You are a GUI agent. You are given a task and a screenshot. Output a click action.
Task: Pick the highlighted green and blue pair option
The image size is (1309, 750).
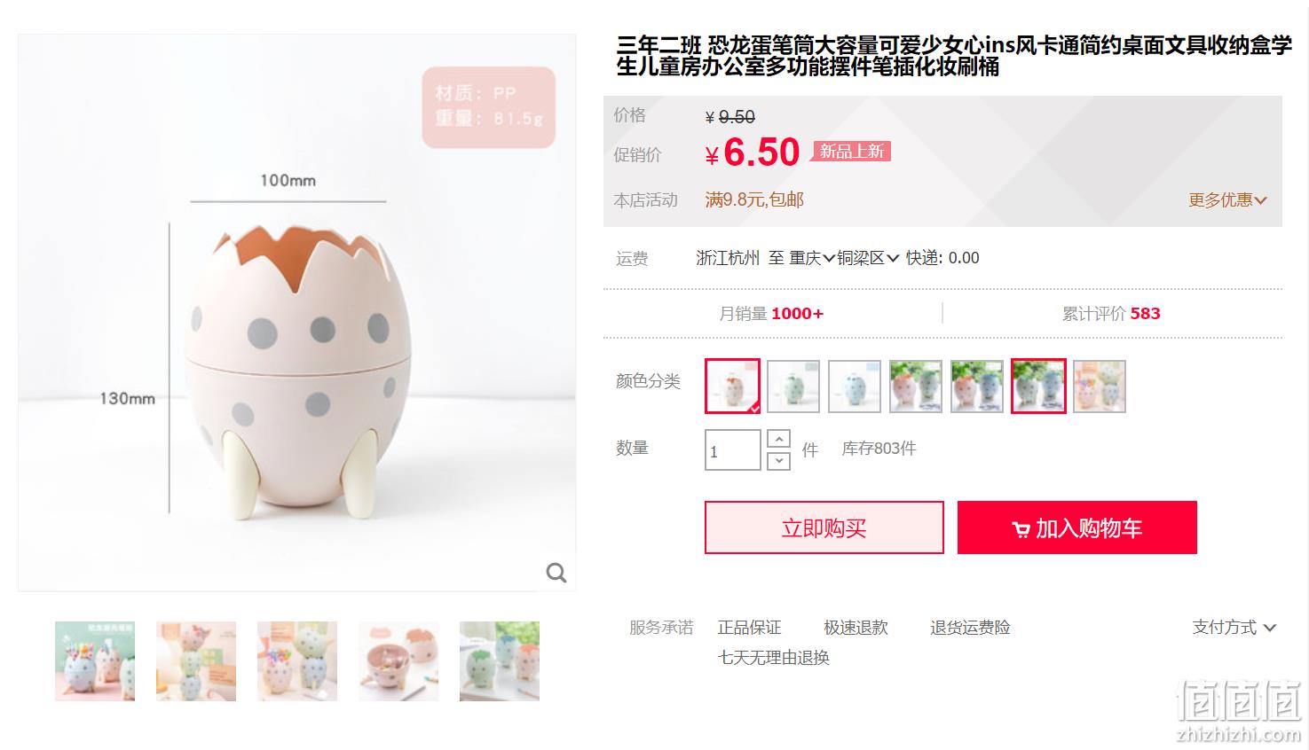[1038, 386]
